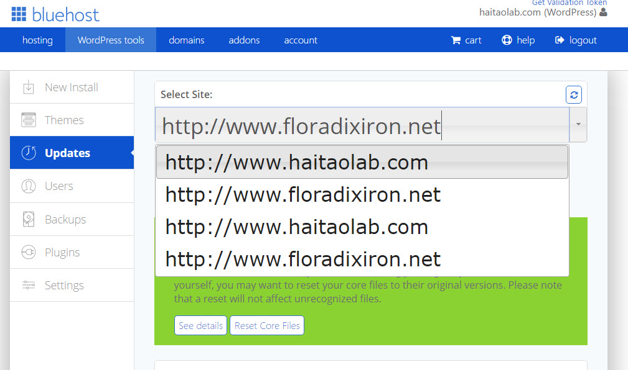Click the Plugins plug icon
Image resolution: width=628 pixels, height=370 pixels.
[x=29, y=253]
